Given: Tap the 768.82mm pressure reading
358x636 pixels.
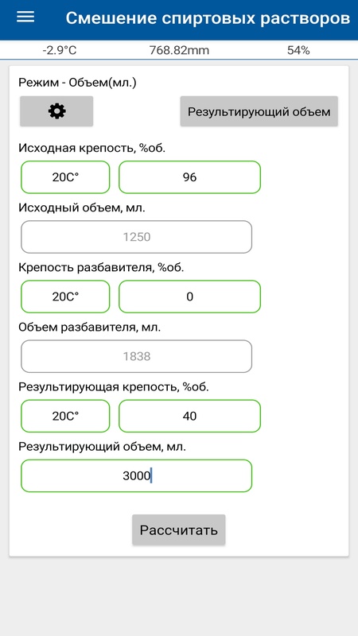Looking at the screenshot, I should point(179,50).
